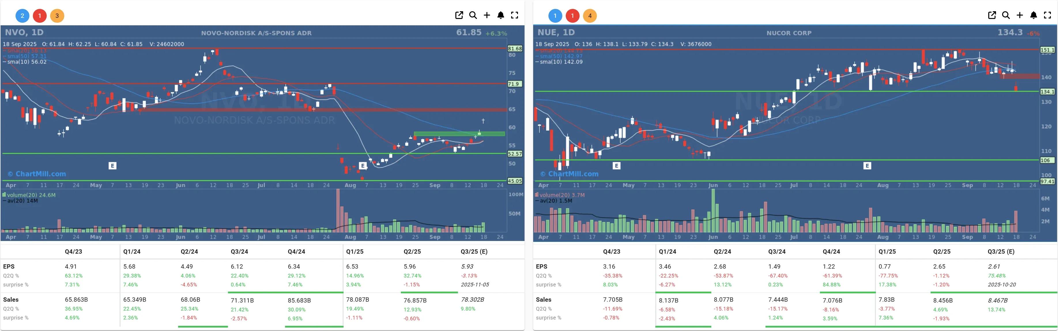The image size is (1058, 331).
Task: Click the NVO, 1D ticker label
Action: (24, 32)
